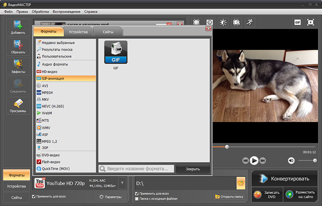Select the large GIF format icon
The width and height of the screenshot is (322, 206).
(x=116, y=52)
